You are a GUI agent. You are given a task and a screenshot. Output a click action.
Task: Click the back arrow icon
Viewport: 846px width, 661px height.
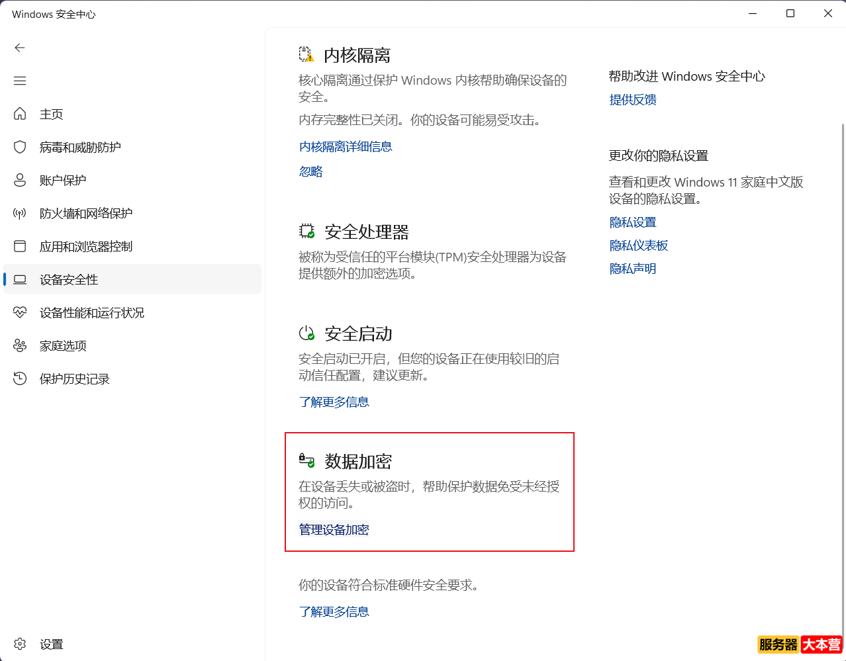pyautogui.click(x=20, y=48)
